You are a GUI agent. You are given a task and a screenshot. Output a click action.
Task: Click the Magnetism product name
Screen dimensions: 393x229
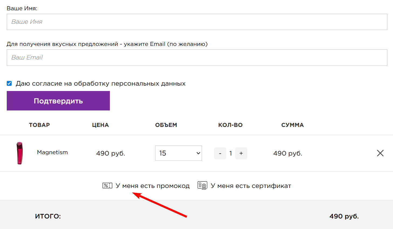[52, 152]
